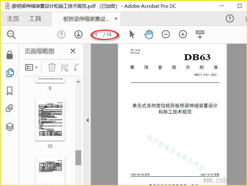Open thumbnail options dropdown menu
Screen dimensions: 248x186
coord(31,67)
